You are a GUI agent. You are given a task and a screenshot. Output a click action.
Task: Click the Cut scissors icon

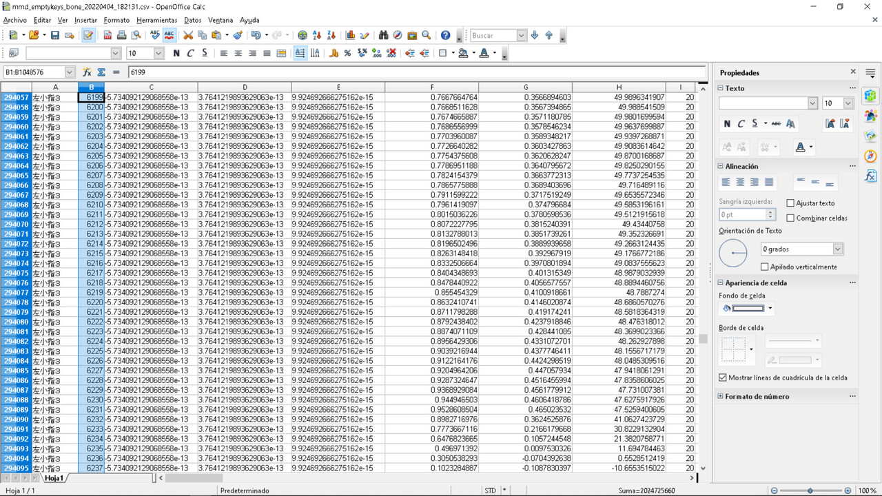[187, 35]
